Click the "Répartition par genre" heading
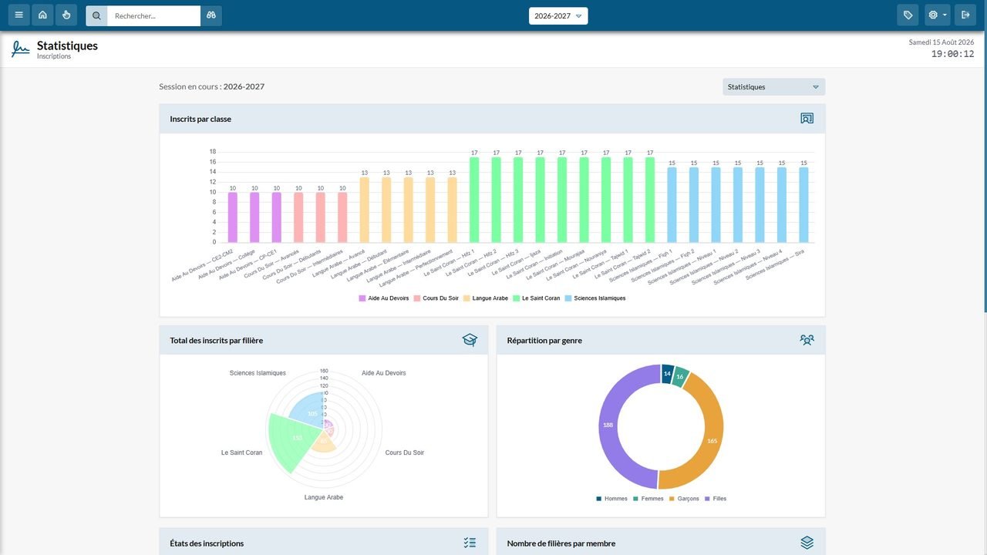 pyautogui.click(x=544, y=340)
